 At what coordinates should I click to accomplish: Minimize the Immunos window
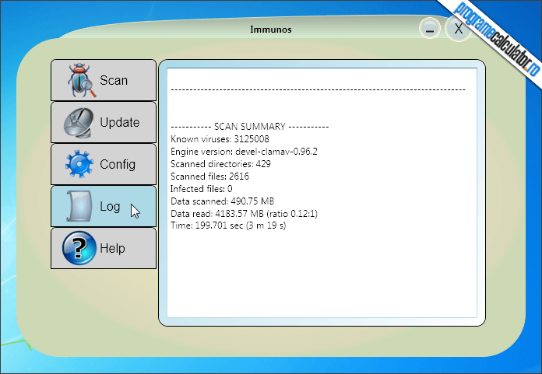tap(430, 28)
